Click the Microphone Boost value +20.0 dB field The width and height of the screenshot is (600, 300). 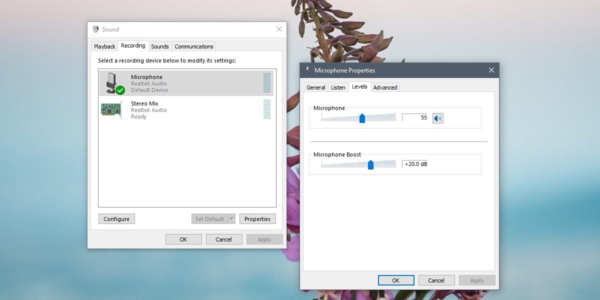(x=415, y=164)
